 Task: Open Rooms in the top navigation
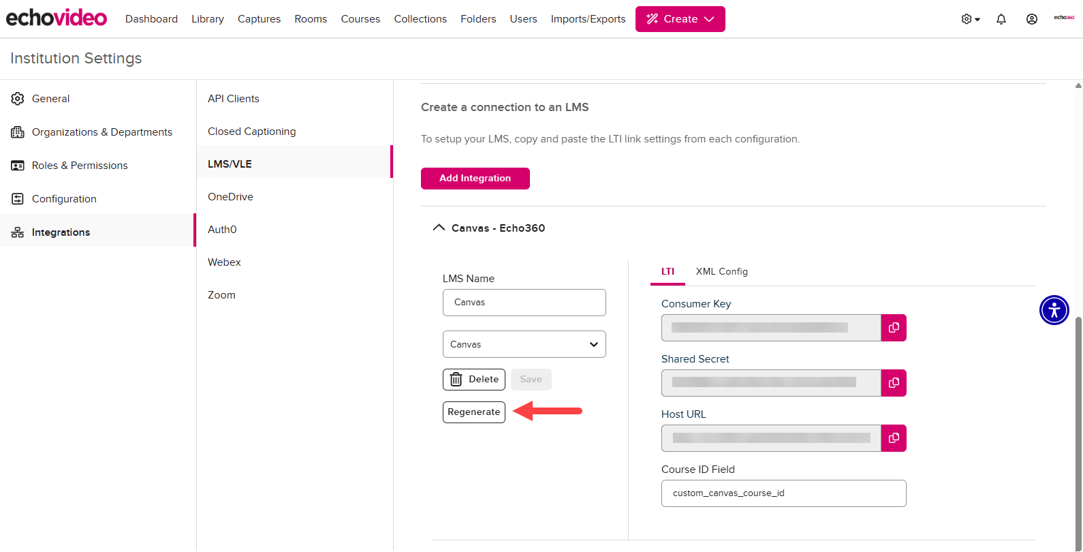tap(311, 19)
